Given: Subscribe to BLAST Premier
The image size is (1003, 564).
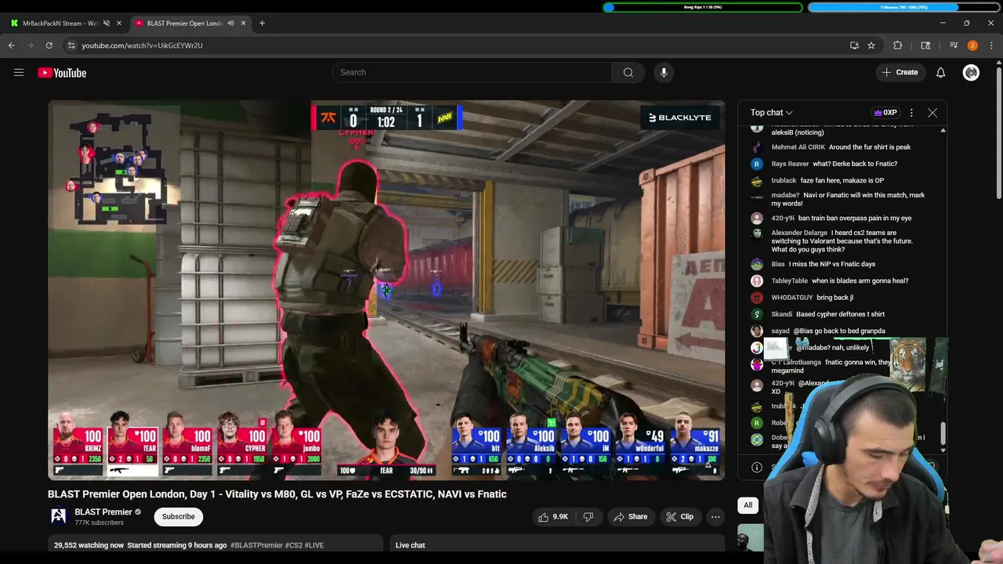Looking at the screenshot, I should (179, 517).
